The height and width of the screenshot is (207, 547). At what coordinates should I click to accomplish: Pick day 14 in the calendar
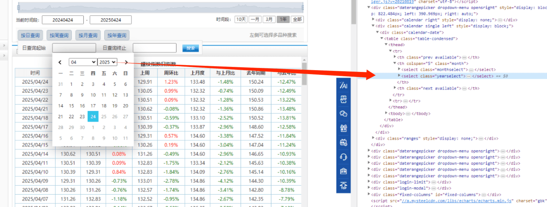(61, 106)
